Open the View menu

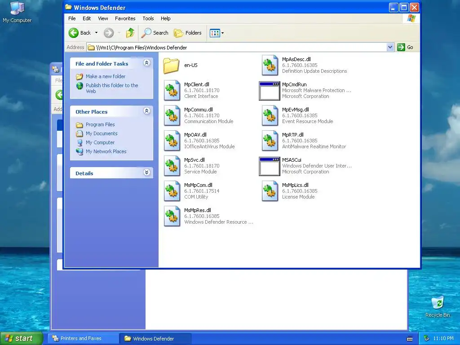tap(103, 18)
